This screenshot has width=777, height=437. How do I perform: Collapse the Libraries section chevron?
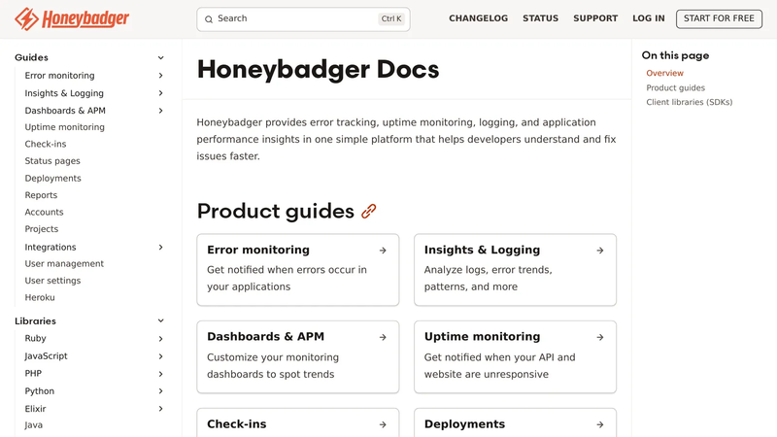pyautogui.click(x=160, y=321)
